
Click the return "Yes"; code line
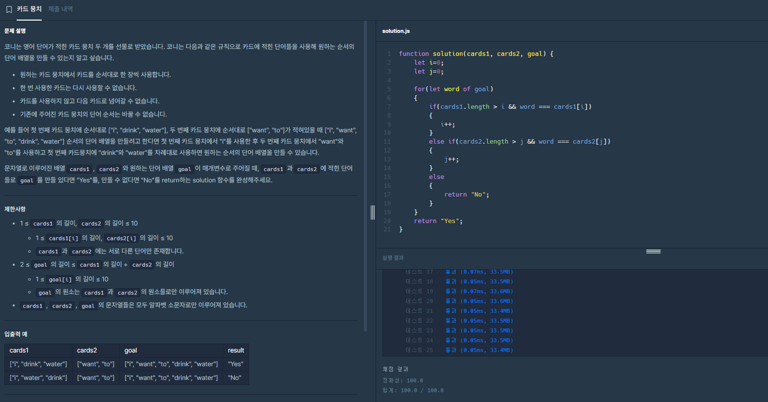pyautogui.click(x=438, y=221)
